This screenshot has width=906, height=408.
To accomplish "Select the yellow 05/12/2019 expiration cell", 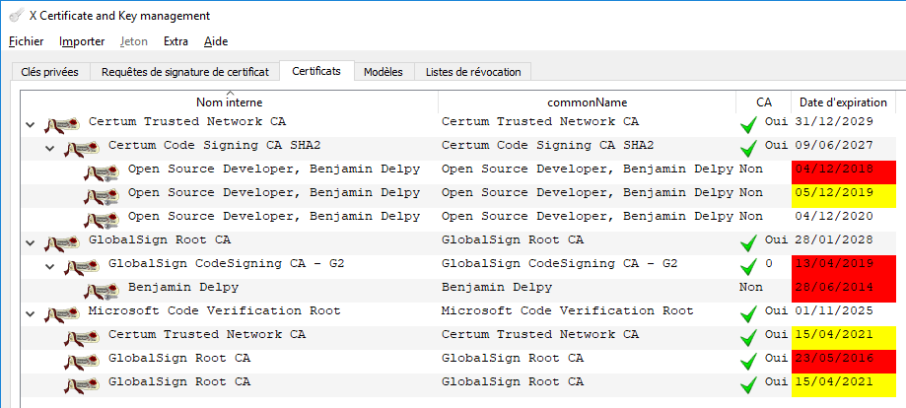I will [843, 196].
